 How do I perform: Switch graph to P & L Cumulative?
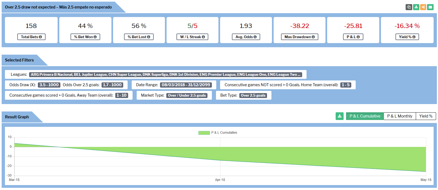tap(365, 116)
